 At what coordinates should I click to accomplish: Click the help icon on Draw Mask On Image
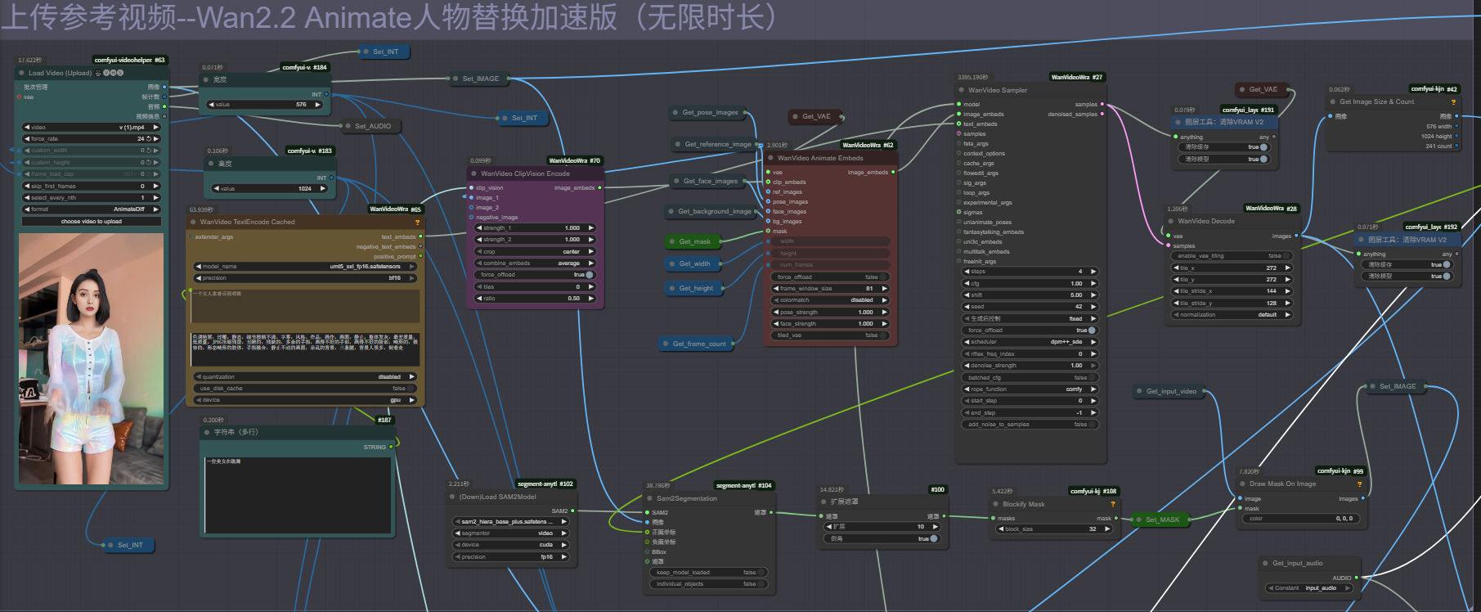coord(1360,484)
